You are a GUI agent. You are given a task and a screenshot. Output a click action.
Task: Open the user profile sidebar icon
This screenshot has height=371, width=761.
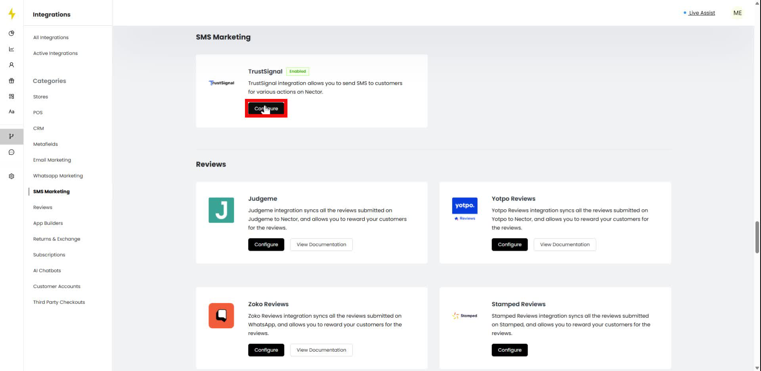(11, 65)
